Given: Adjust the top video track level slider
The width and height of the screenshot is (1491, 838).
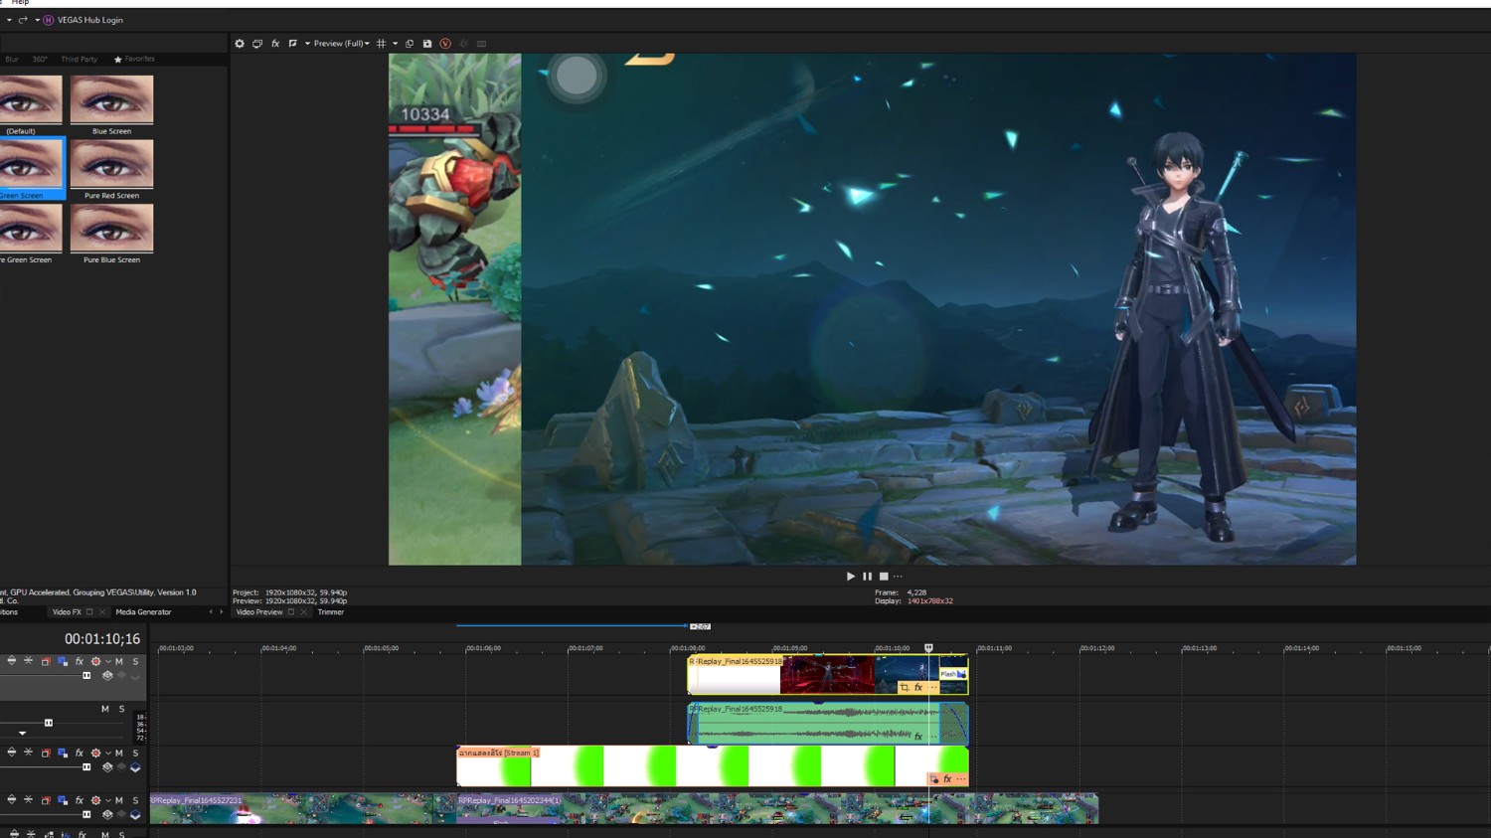Looking at the screenshot, I should pos(86,676).
